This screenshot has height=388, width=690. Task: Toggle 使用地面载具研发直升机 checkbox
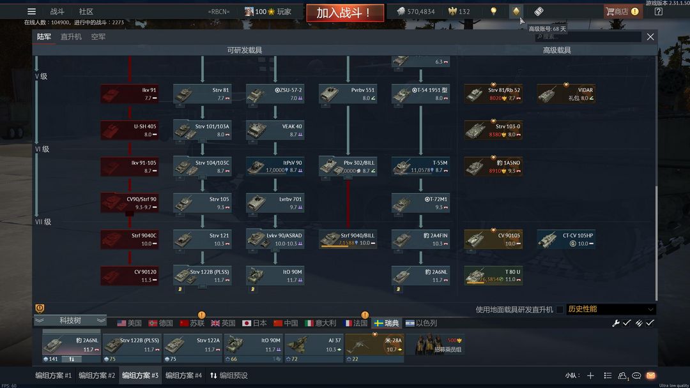(559, 310)
